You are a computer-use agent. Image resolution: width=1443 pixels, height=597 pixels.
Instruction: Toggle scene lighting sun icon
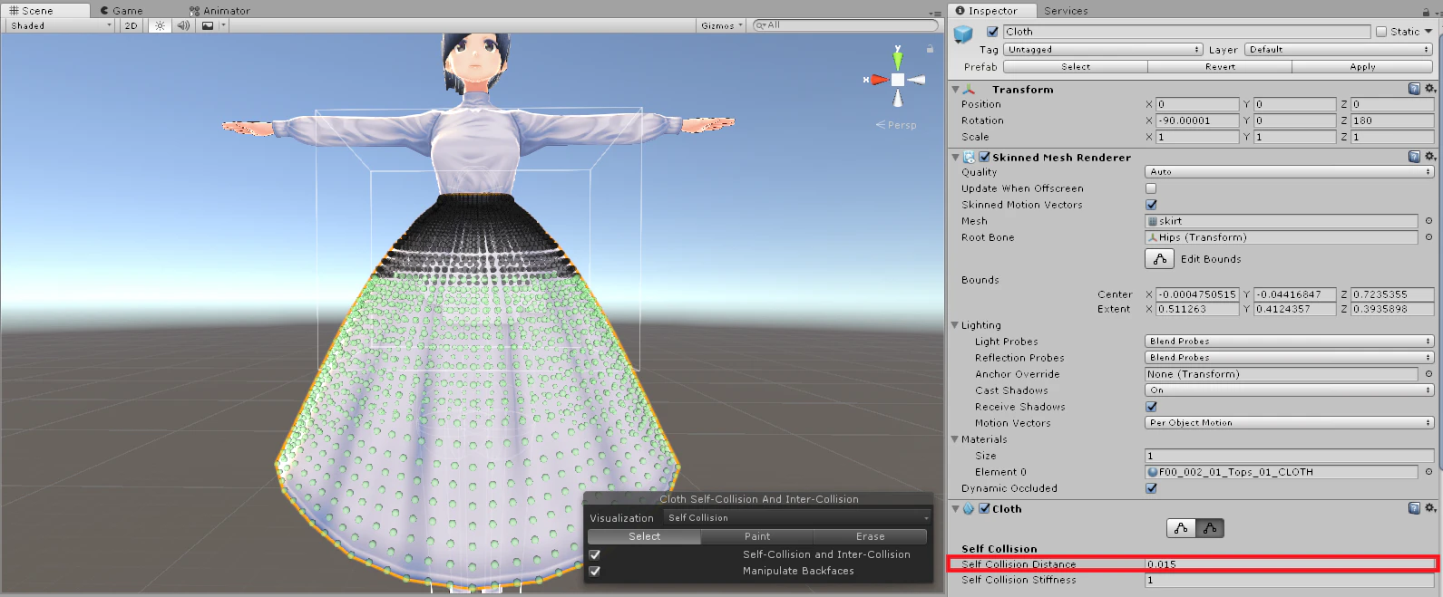pos(160,25)
